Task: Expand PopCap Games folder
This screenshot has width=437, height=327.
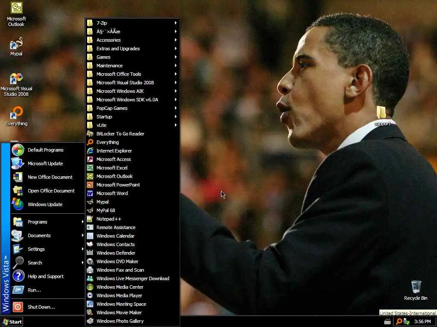Action: pos(132,108)
